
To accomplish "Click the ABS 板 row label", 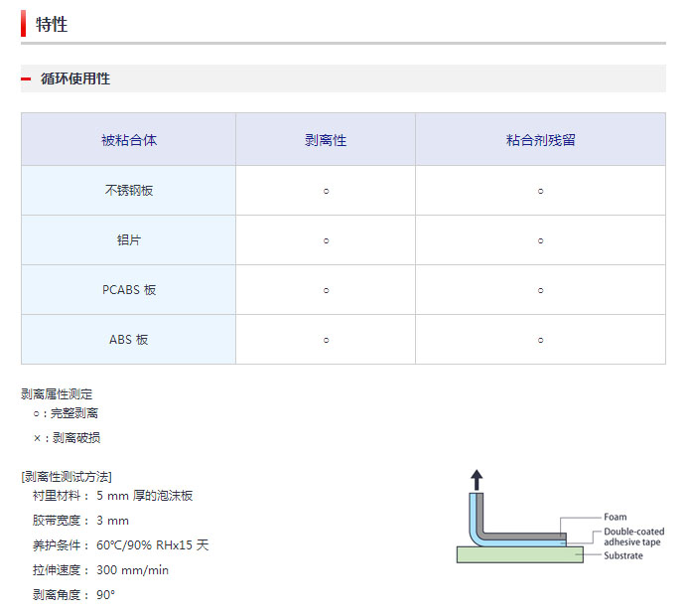I will 129,340.
